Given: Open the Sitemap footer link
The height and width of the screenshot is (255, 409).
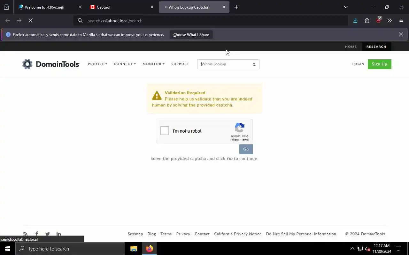Looking at the screenshot, I should (x=135, y=234).
